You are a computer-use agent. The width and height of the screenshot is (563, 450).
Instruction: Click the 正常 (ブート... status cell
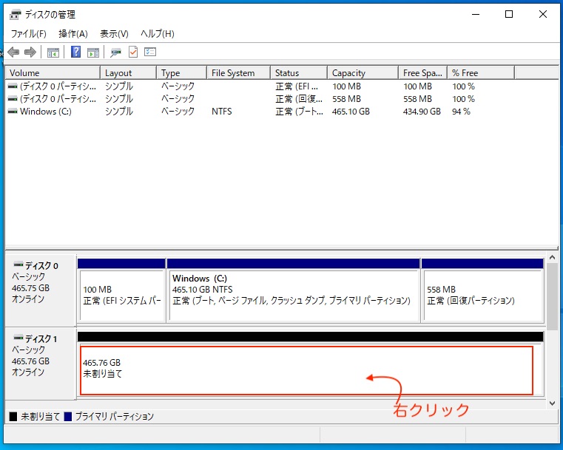pos(300,112)
